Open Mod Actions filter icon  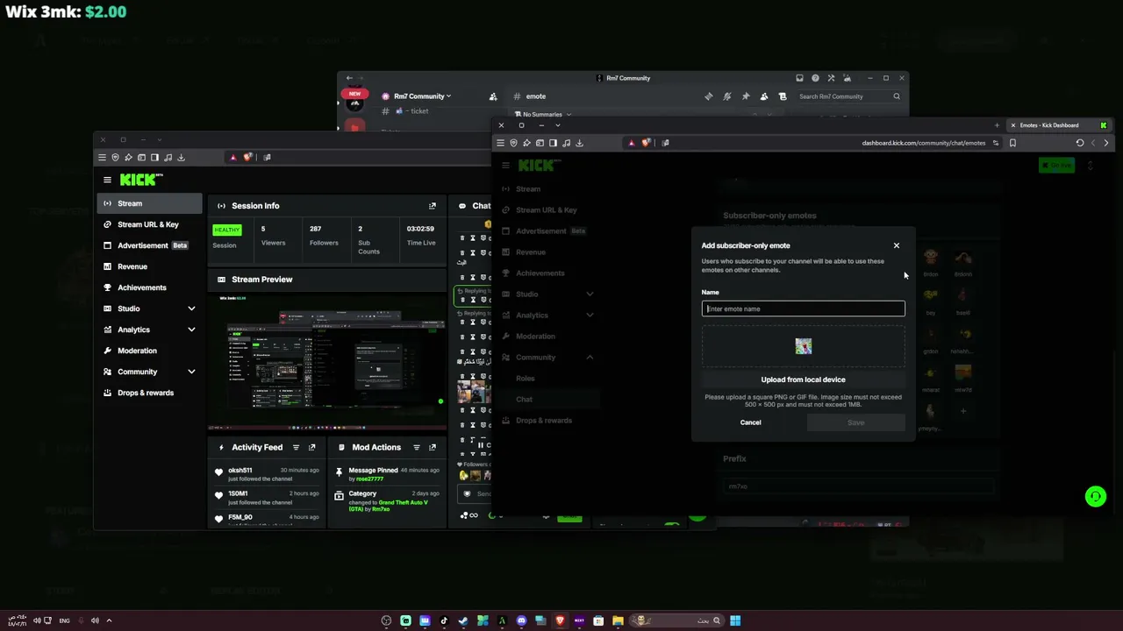pos(417,448)
